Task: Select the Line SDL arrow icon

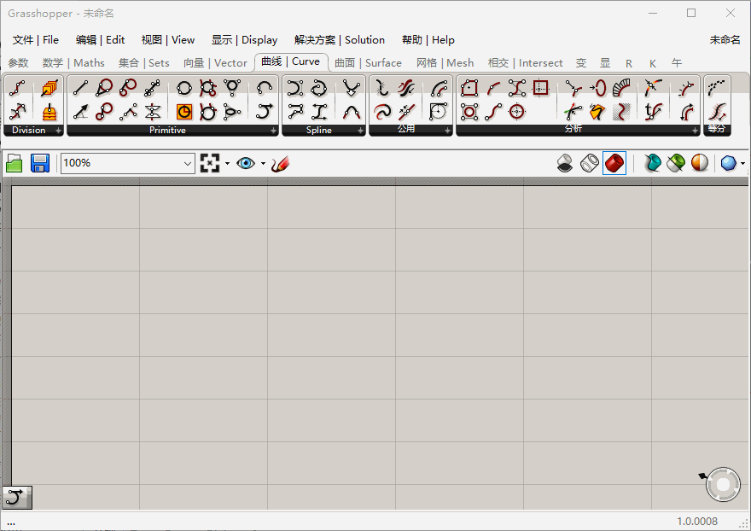Action: click(80, 112)
